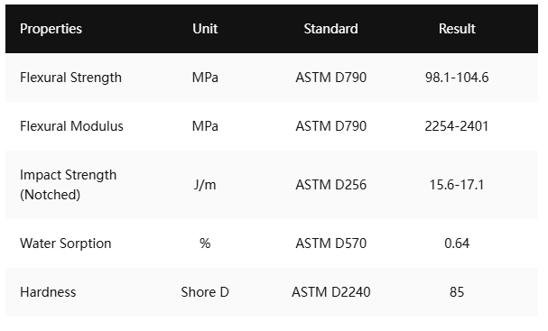
Task: Click the Properties column header
Action: (51, 29)
